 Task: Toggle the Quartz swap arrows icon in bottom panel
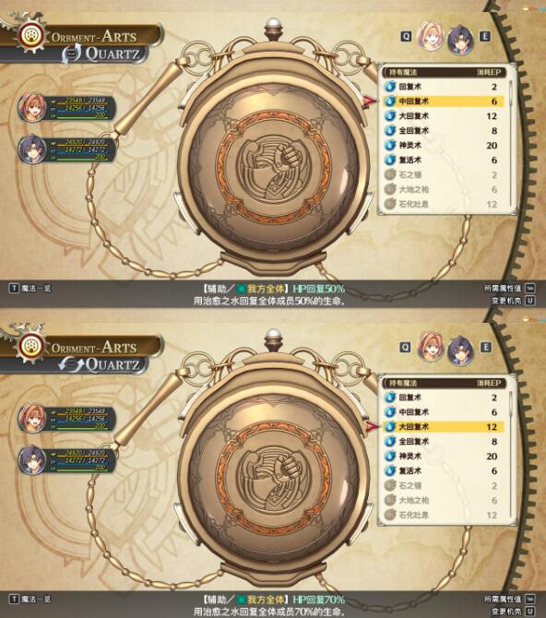(72, 364)
